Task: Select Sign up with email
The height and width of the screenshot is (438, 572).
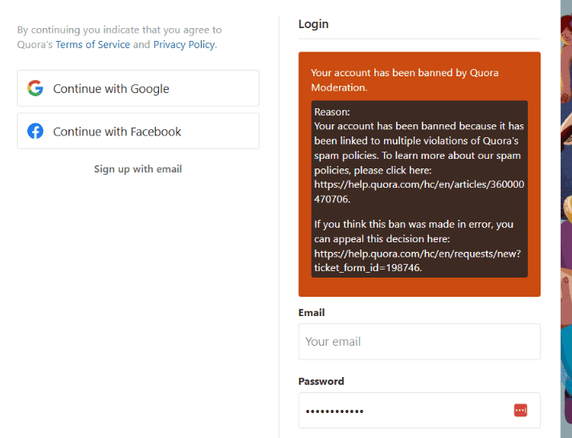Action: click(138, 169)
